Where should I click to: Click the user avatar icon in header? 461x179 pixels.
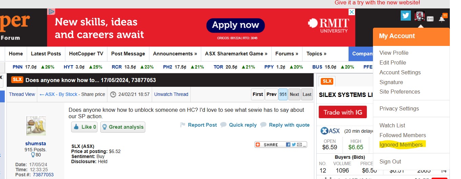pyautogui.click(x=420, y=16)
